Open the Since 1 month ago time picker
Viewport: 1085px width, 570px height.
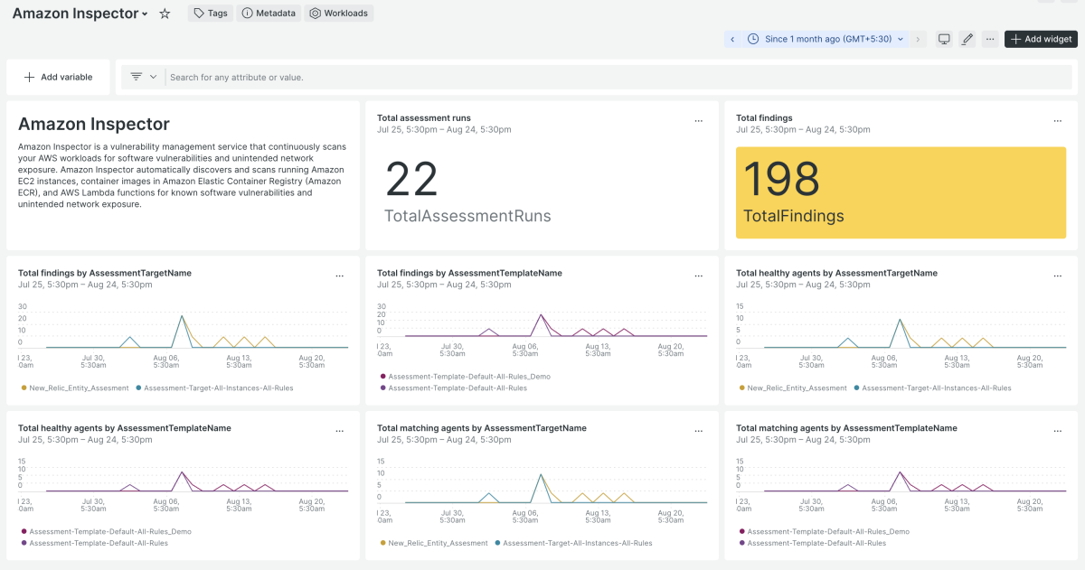point(827,39)
